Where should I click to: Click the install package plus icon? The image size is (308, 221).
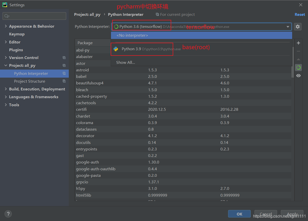[x=298, y=43]
